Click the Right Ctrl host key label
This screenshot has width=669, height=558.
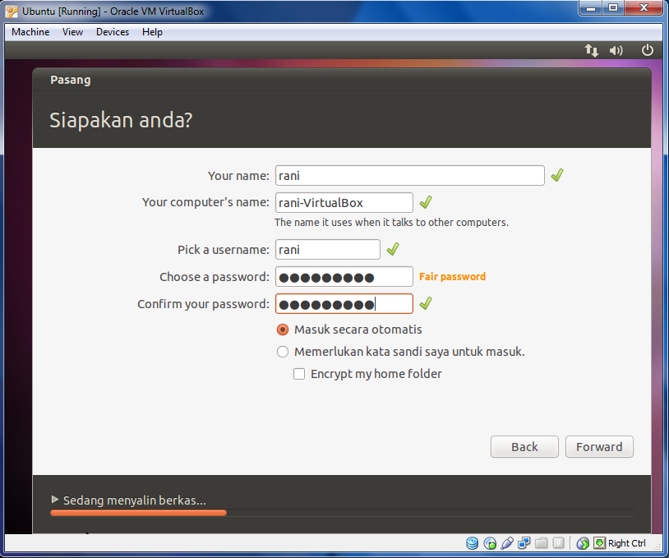pyautogui.click(x=627, y=543)
